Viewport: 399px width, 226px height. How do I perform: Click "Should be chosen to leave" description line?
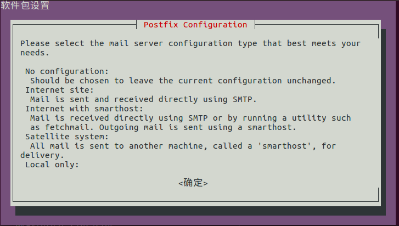click(183, 81)
